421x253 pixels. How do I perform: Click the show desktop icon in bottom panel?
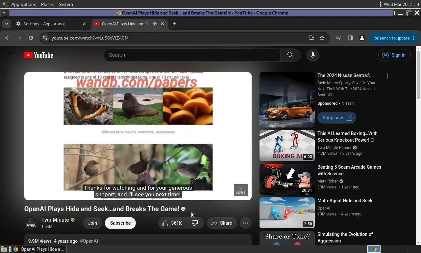(4, 249)
